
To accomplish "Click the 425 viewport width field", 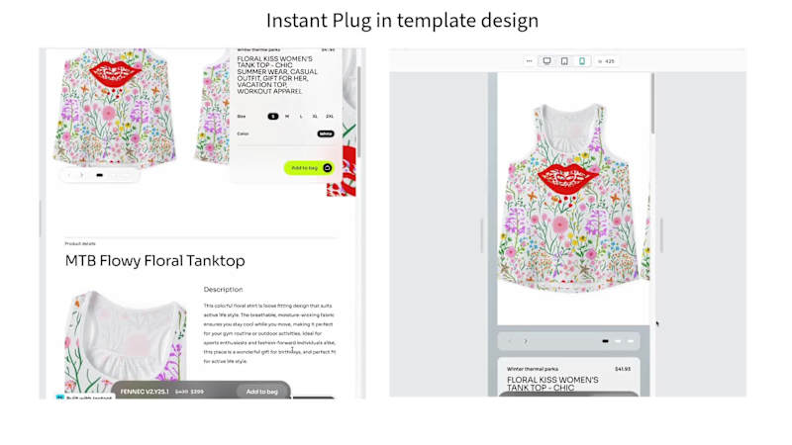I will (x=607, y=61).
